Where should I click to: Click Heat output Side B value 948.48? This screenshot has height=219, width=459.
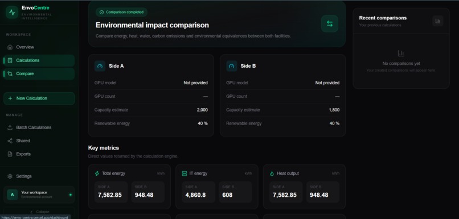pyautogui.click(x=319, y=195)
